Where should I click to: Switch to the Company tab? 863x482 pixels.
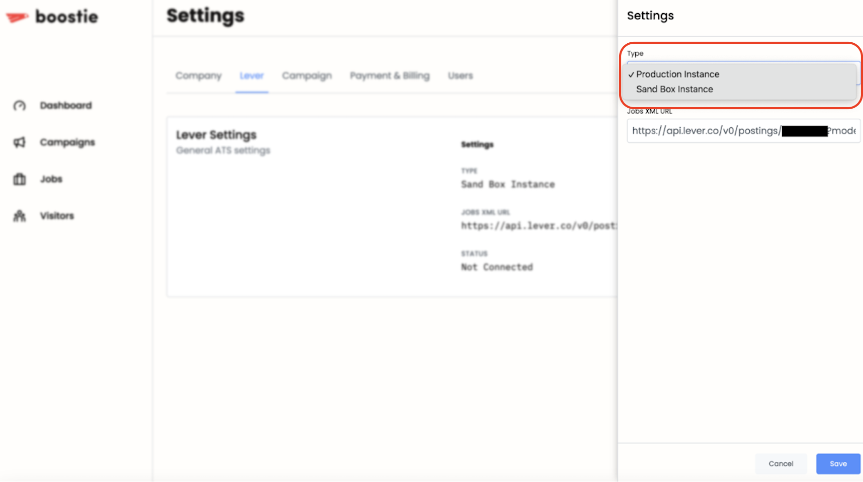pos(198,75)
